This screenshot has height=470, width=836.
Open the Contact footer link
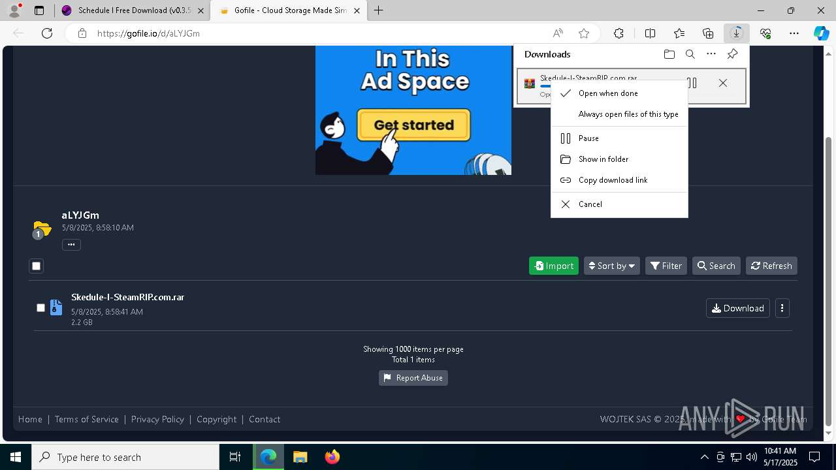[x=265, y=419]
